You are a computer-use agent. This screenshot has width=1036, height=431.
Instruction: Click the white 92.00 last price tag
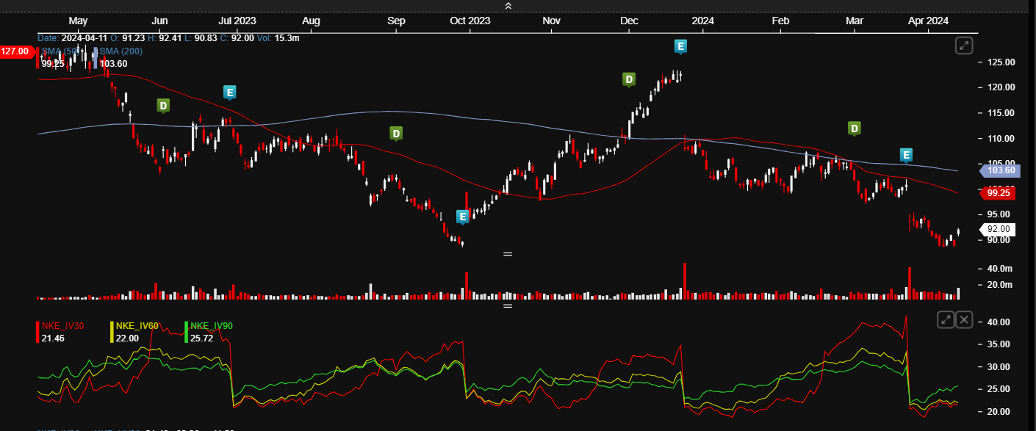pyautogui.click(x=999, y=229)
